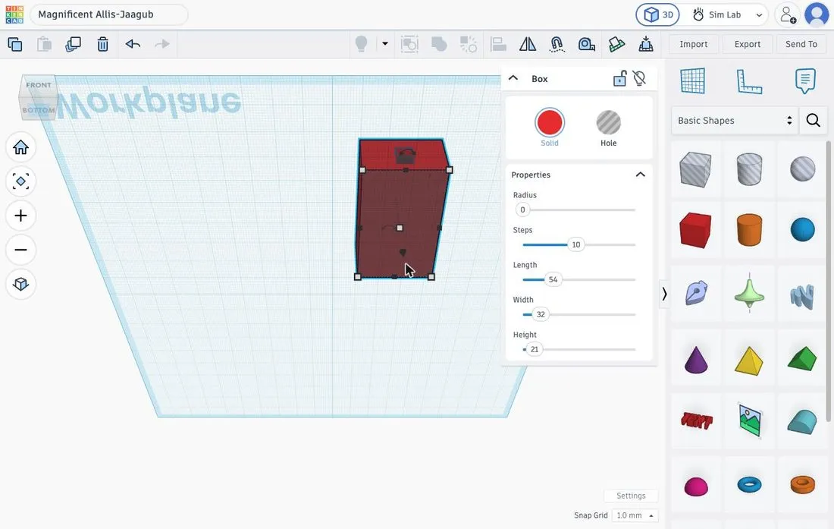This screenshot has width=834, height=529.
Task: Zoom out of the workplane
Action: (x=20, y=250)
